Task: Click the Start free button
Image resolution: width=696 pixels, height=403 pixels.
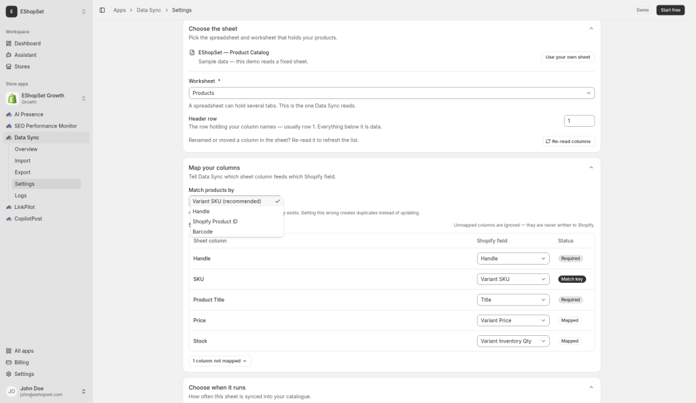Action: tap(670, 10)
